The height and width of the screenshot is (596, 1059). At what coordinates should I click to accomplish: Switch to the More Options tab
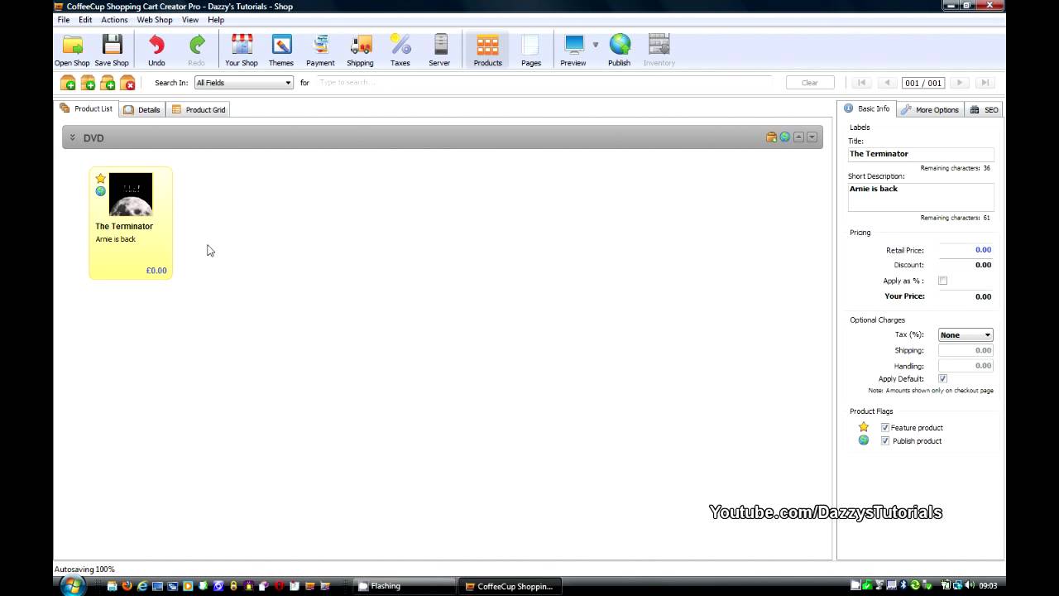pos(930,109)
